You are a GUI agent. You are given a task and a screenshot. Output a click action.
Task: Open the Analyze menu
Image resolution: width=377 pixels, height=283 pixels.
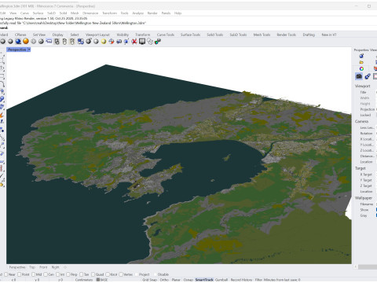tap(137, 13)
